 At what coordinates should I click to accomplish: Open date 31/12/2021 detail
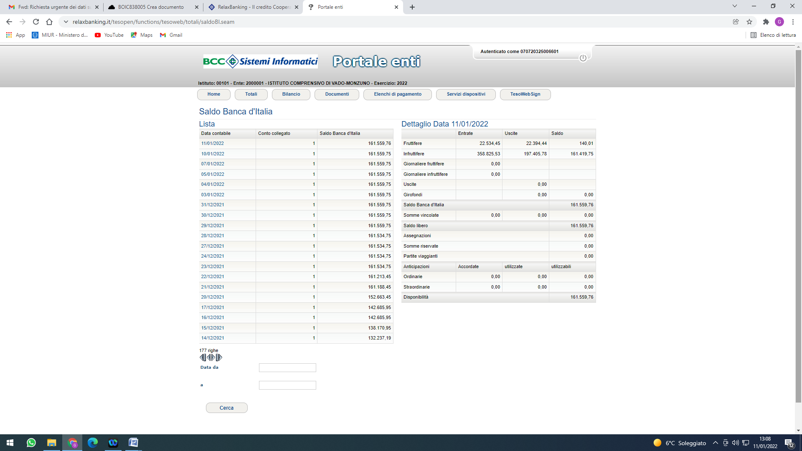coord(213,205)
